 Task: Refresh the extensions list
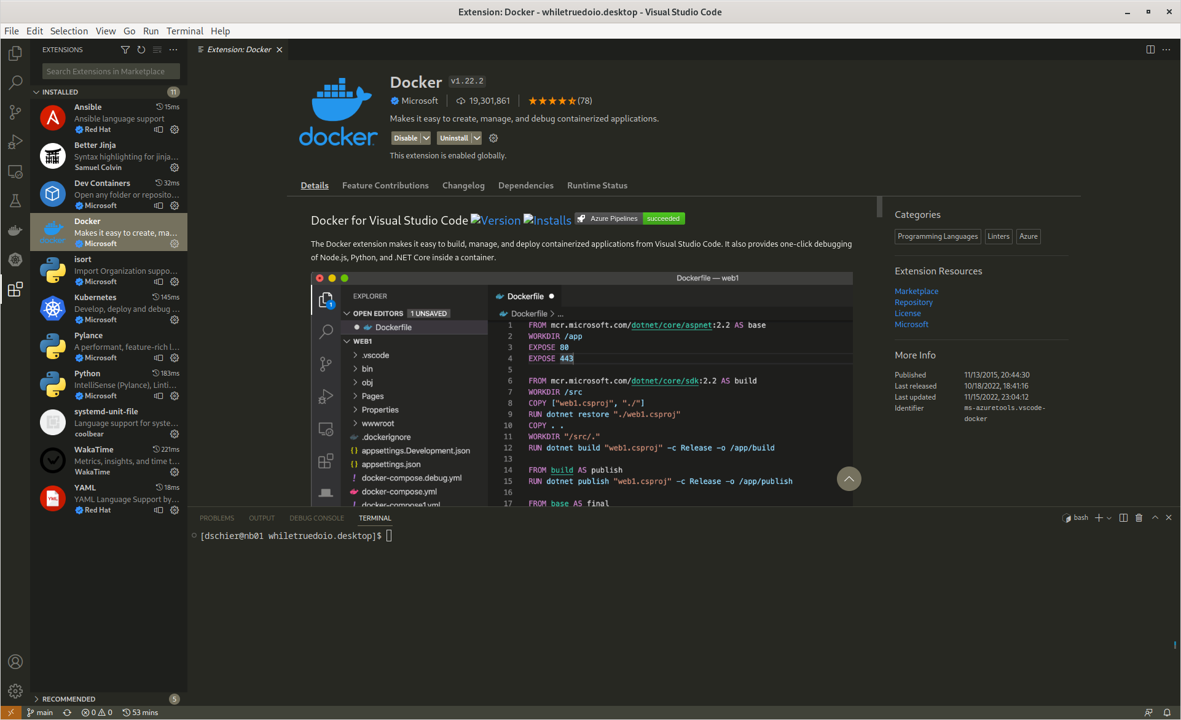click(x=141, y=50)
